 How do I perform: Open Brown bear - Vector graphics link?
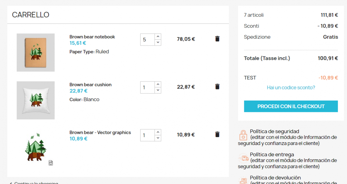click(x=100, y=133)
